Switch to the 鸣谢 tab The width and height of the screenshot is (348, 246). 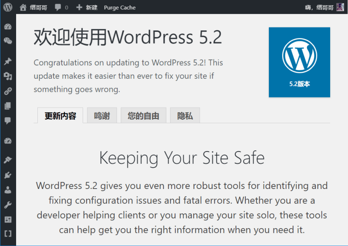pos(102,116)
